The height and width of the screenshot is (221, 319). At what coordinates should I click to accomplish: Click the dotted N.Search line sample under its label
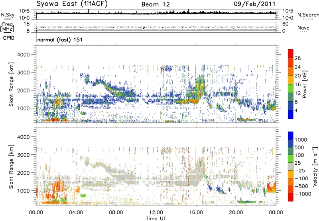tap(308, 19)
